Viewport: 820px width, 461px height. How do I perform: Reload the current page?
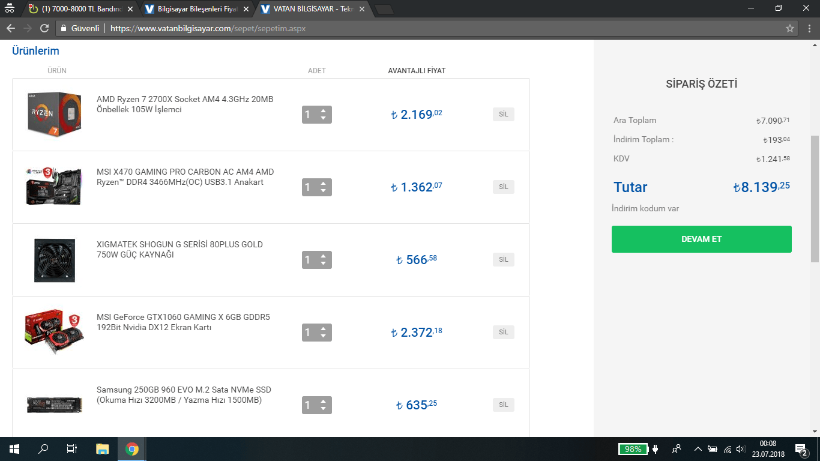(44, 28)
